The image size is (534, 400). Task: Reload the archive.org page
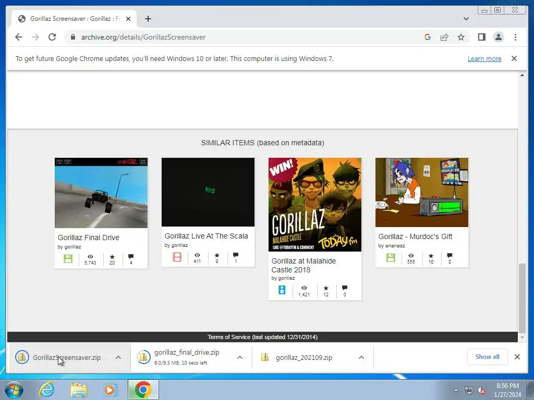tap(52, 37)
